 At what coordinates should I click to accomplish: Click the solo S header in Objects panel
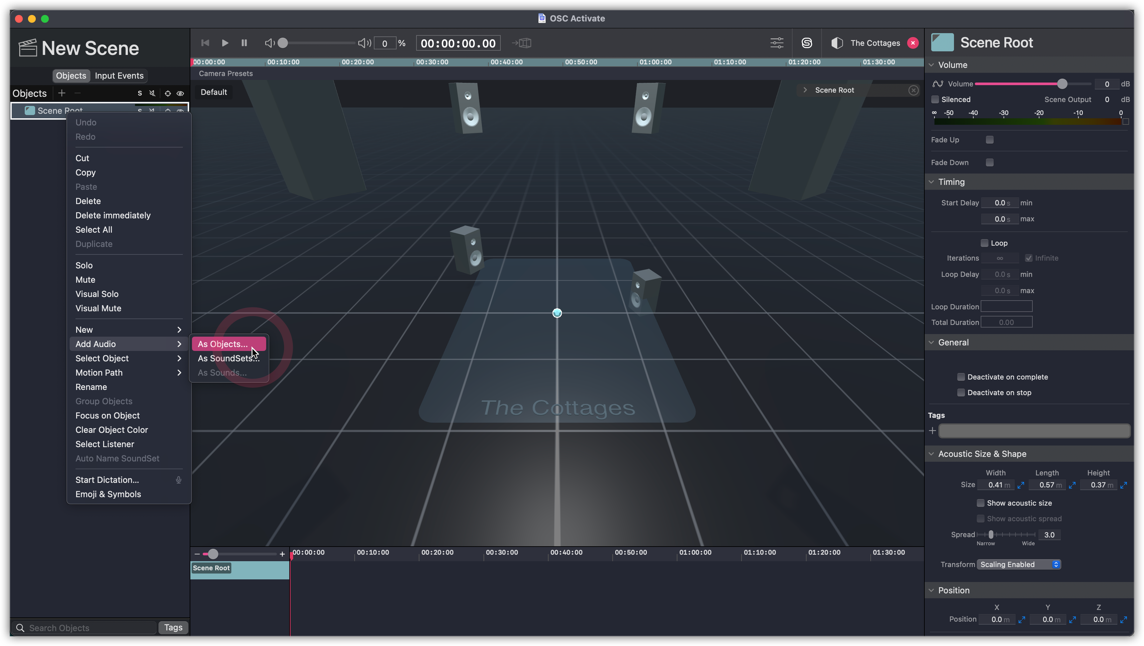click(140, 93)
